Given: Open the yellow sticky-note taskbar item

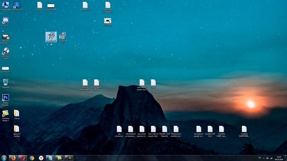Looking at the screenshot, I should click(60, 158).
